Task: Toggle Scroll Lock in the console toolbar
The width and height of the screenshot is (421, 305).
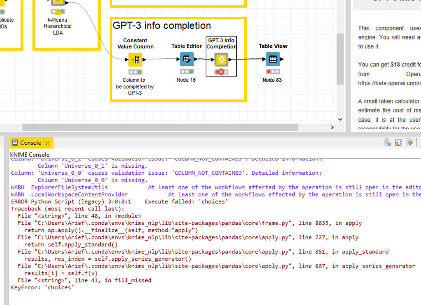Action: pyautogui.click(x=398, y=142)
